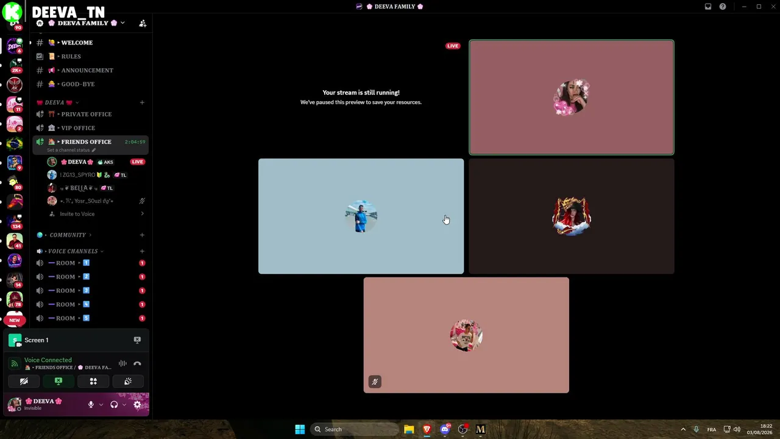Join the VIP OFFICE voice channel

tap(90, 128)
